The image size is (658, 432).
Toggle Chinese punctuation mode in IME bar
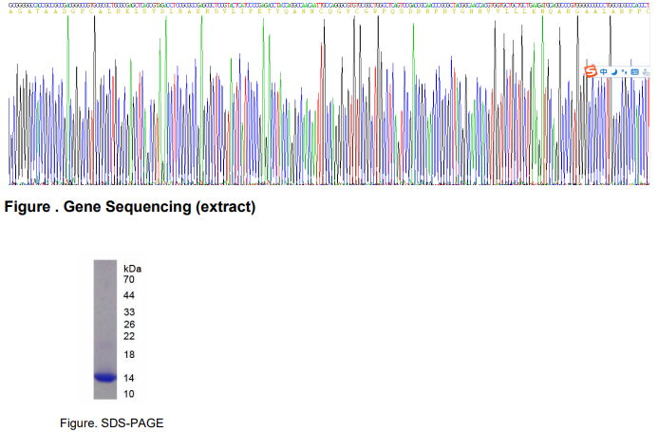point(623,71)
